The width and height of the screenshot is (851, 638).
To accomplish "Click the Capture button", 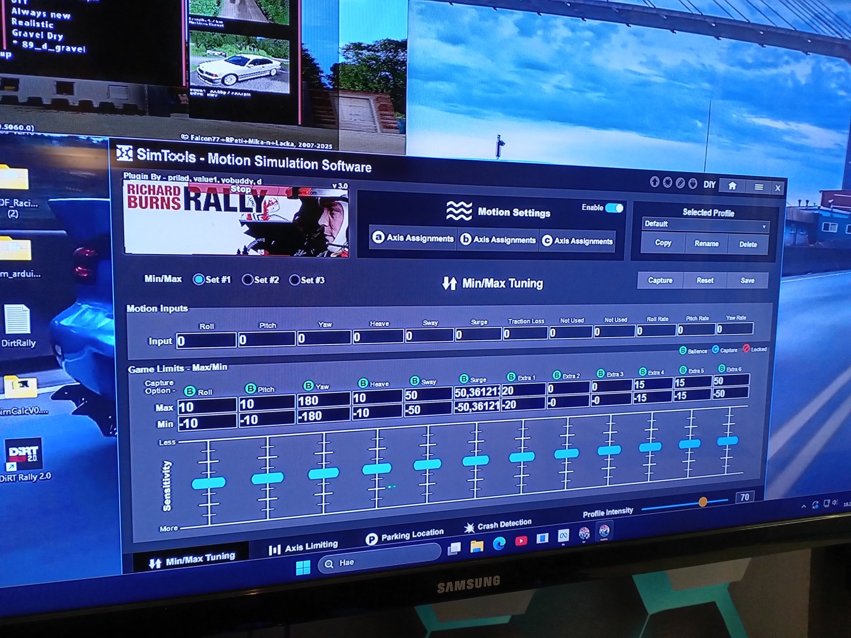I will [x=660, y=280].
